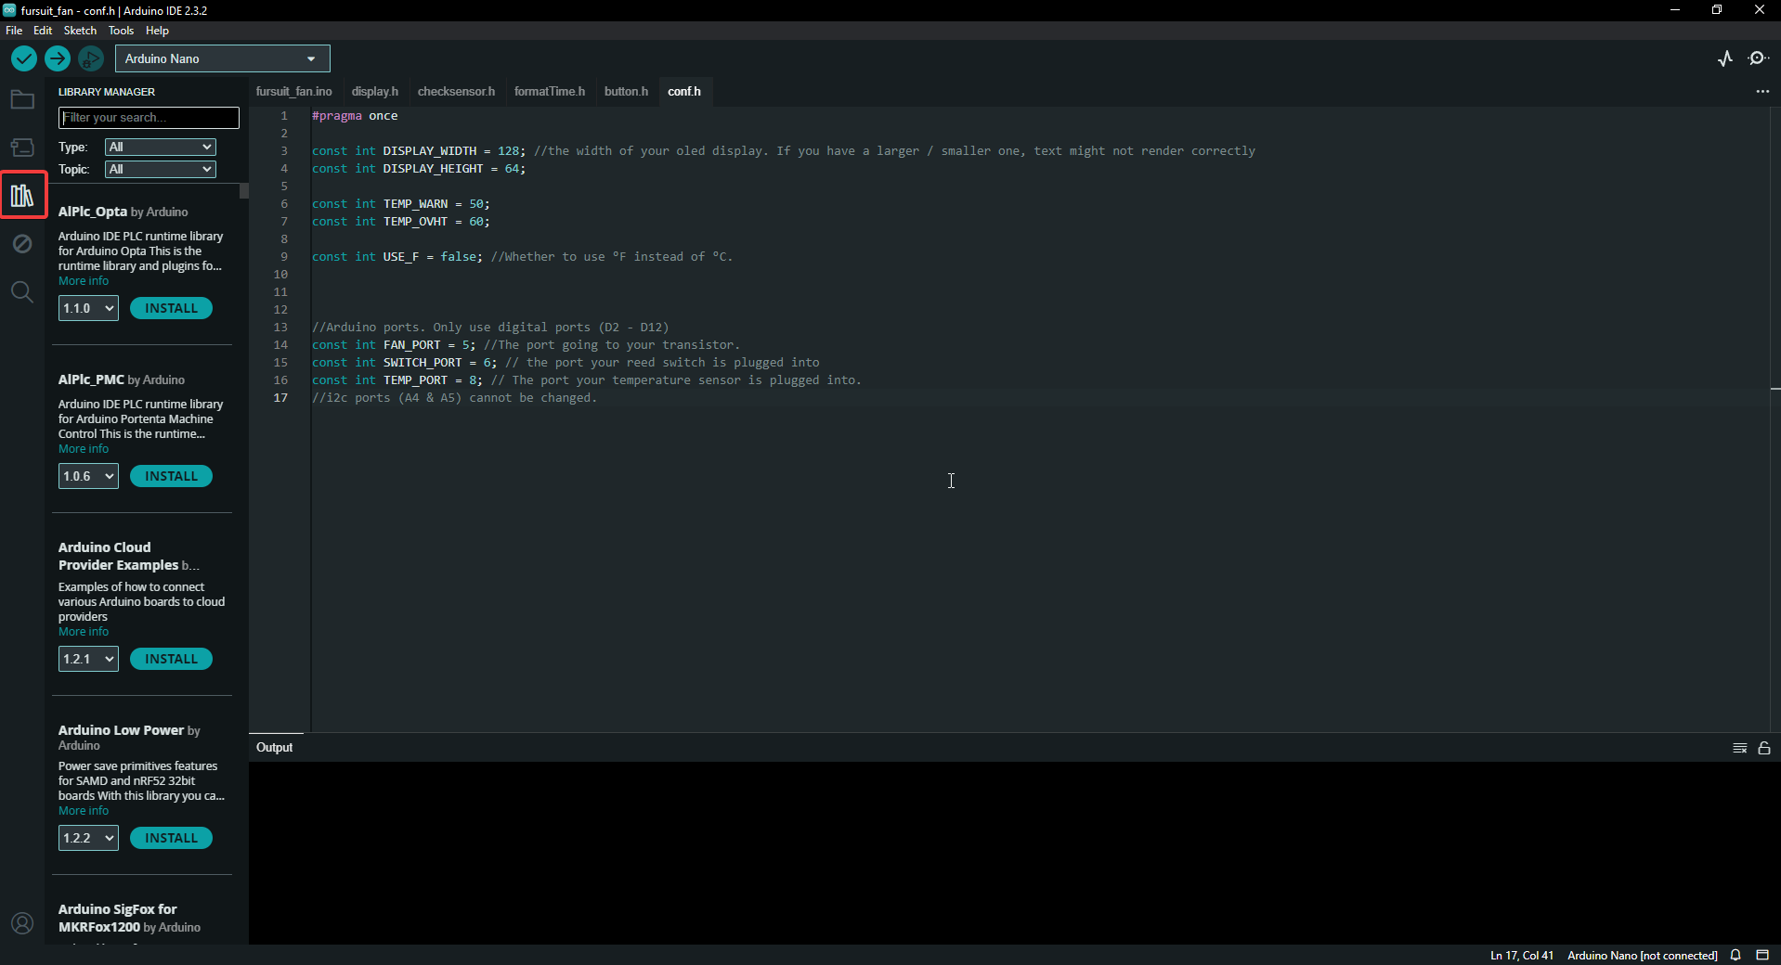This screenshot has height=965, width=1781.
Task: Open the version dropdown for Arduino Low Power
Action: (87, 837)
